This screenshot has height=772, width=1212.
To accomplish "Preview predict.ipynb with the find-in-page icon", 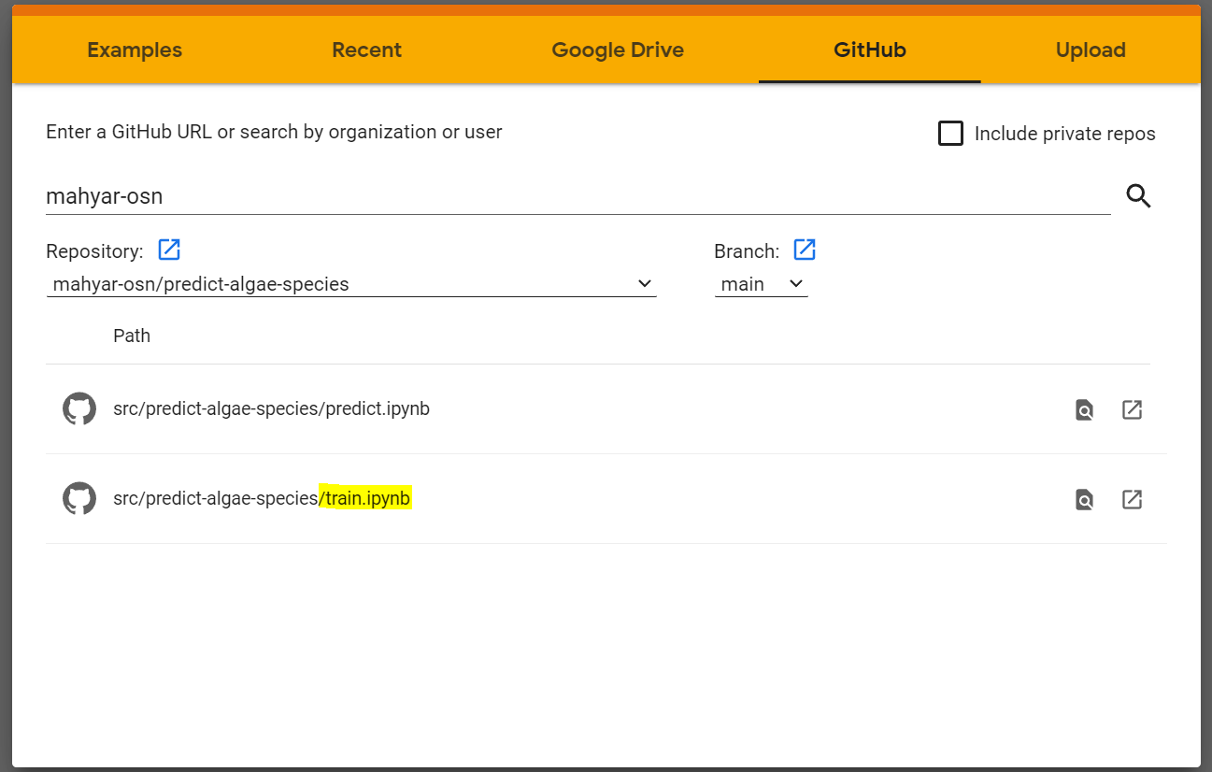I will point(1084,409).
